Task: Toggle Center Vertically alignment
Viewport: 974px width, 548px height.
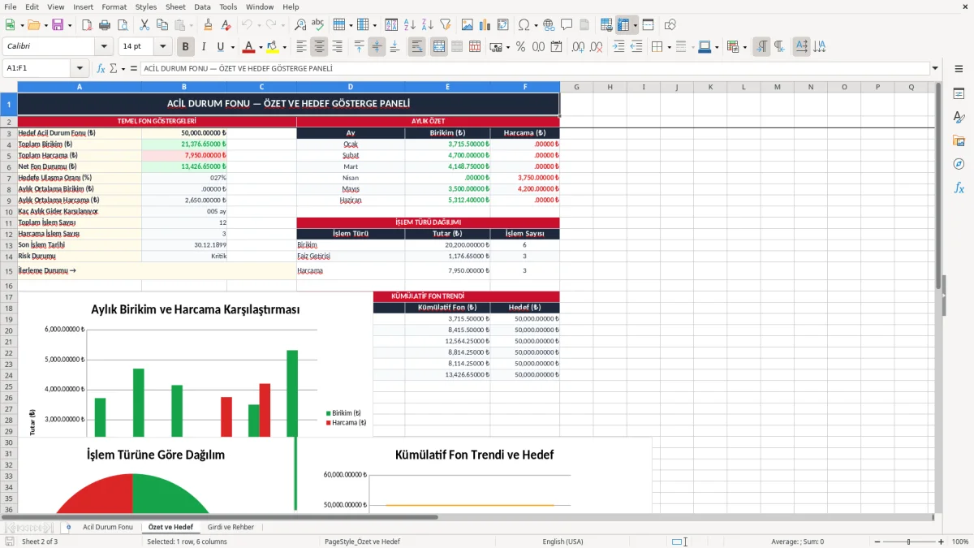Action: (377, 47)
